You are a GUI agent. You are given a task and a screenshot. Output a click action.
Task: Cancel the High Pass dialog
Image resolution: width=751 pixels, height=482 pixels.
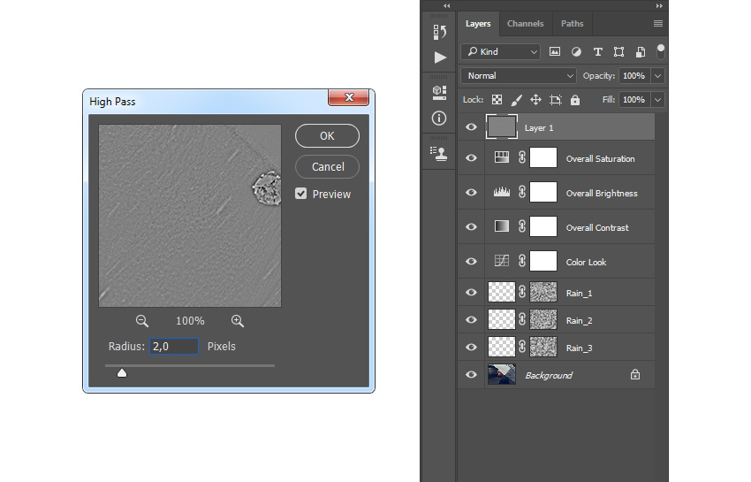(x=327, y=166)
